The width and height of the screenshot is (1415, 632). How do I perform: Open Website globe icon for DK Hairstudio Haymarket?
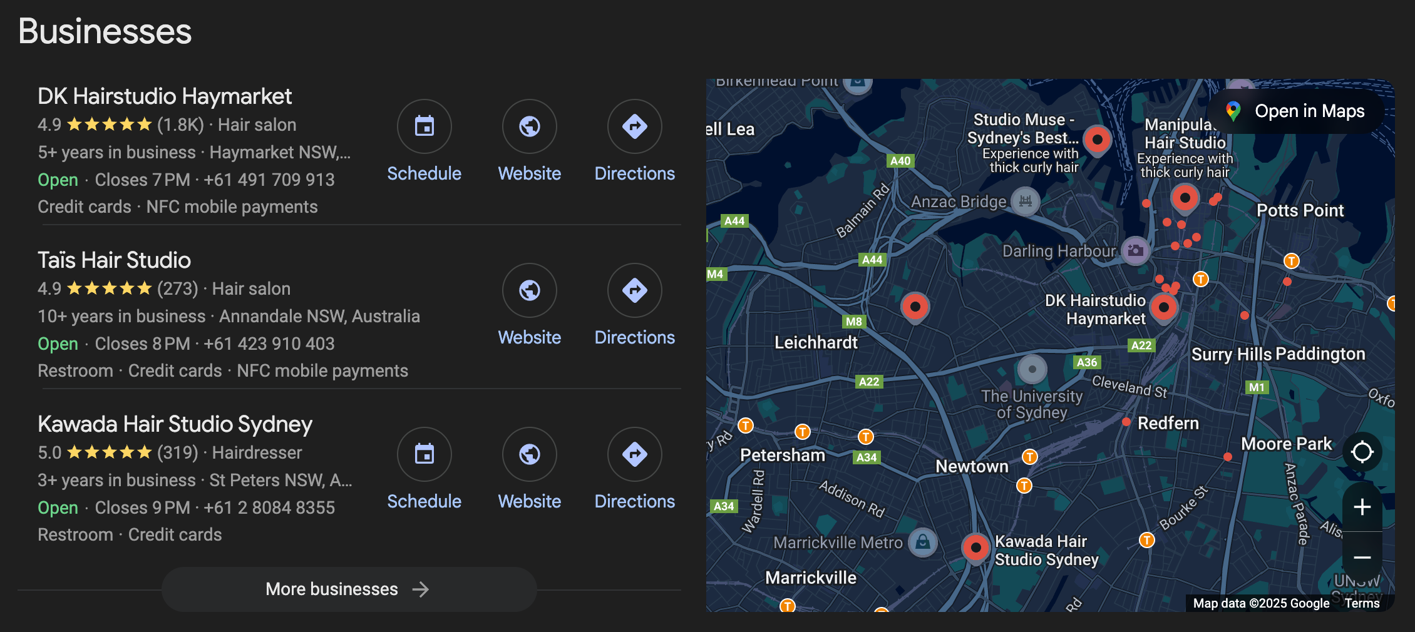point(530,126)
